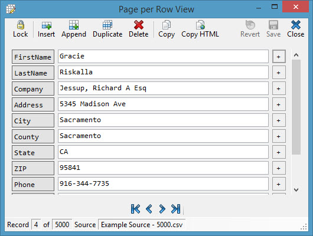Click the scrollbar down arrow

tap(296, 190)
